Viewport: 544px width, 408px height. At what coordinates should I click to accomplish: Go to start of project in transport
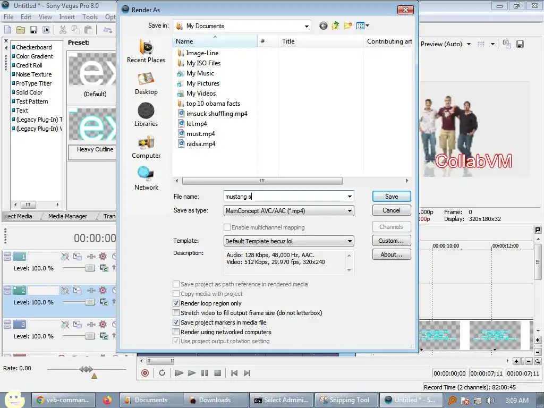pos(234,373)
